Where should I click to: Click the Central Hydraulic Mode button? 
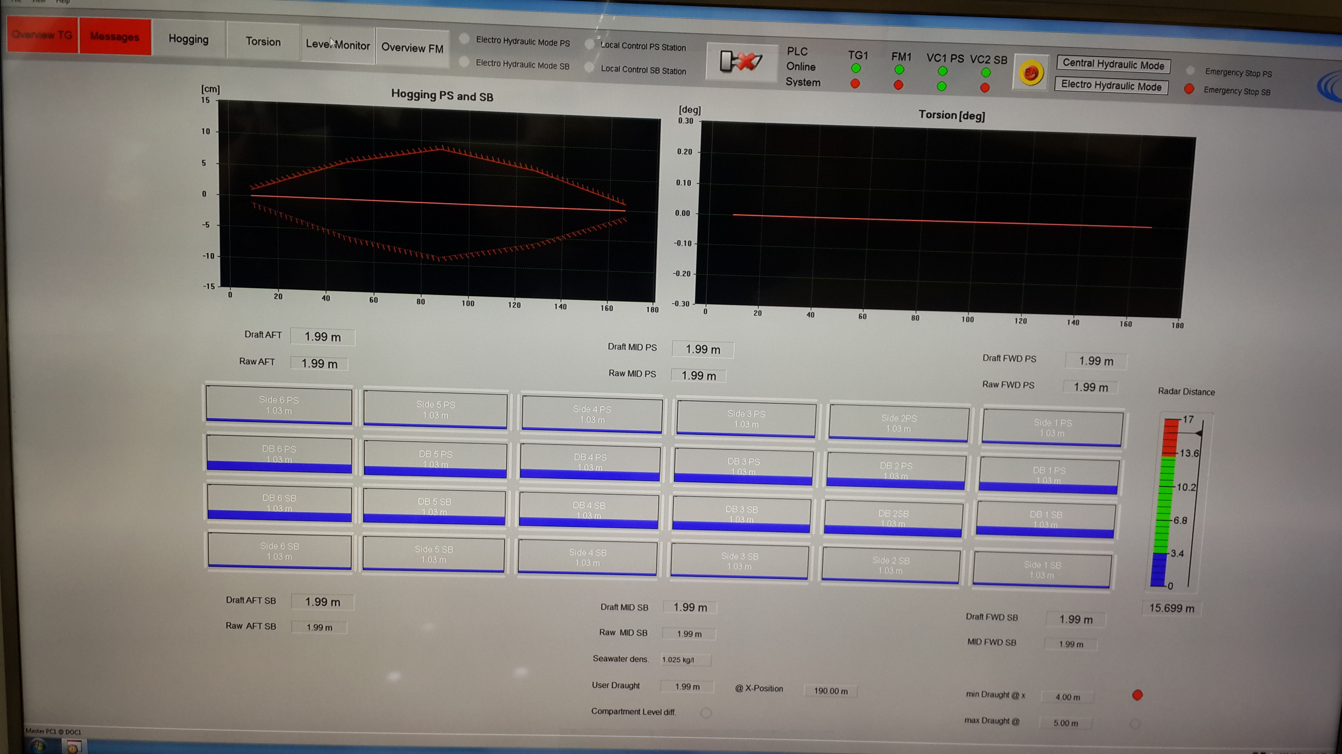tap(1113, 65)
